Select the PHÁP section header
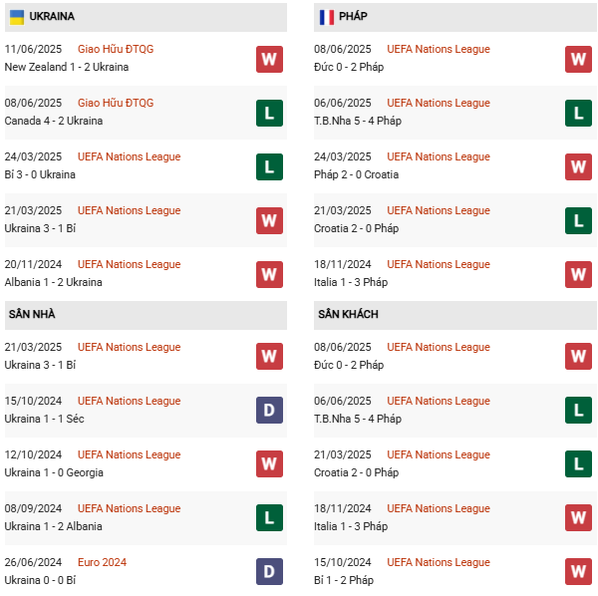 coord(354,17)
